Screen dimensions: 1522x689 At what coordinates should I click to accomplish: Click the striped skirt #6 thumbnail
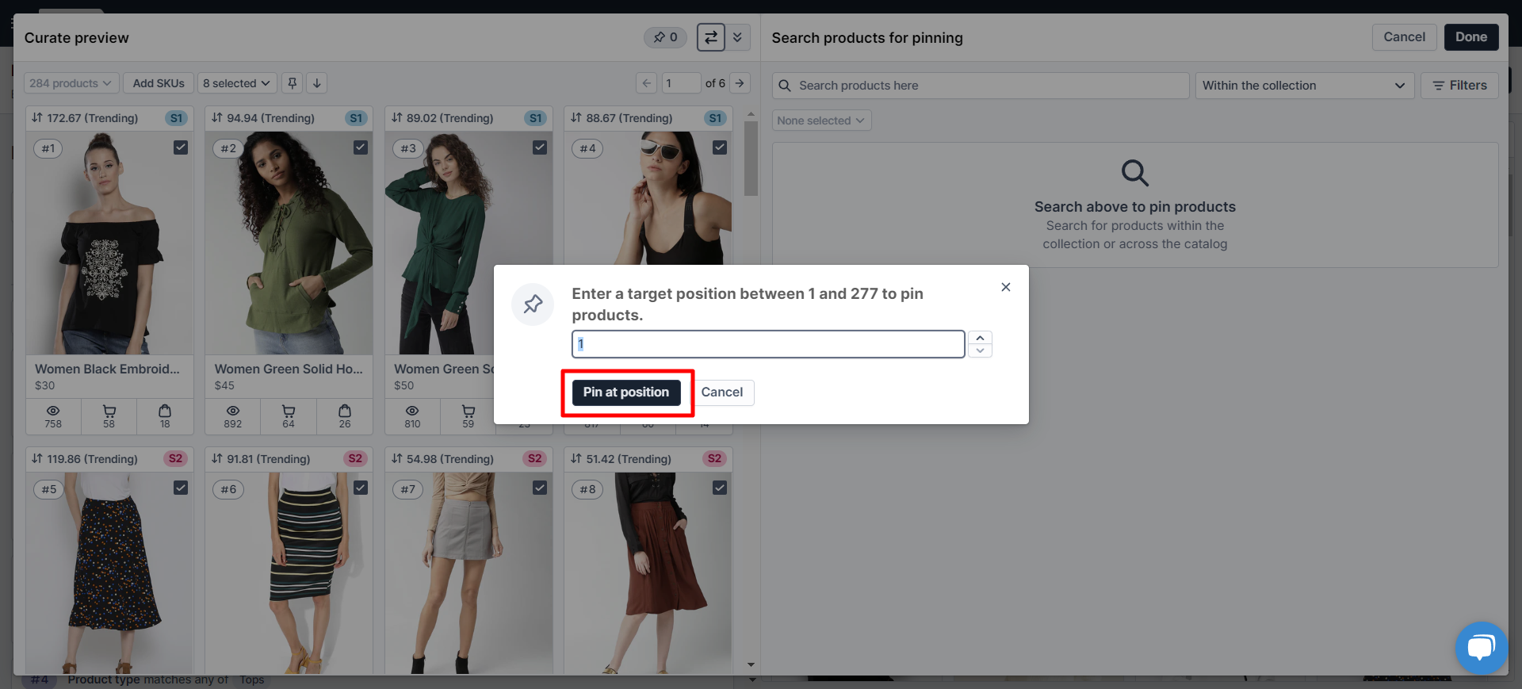pyautogui.click(x=289, y=573)
